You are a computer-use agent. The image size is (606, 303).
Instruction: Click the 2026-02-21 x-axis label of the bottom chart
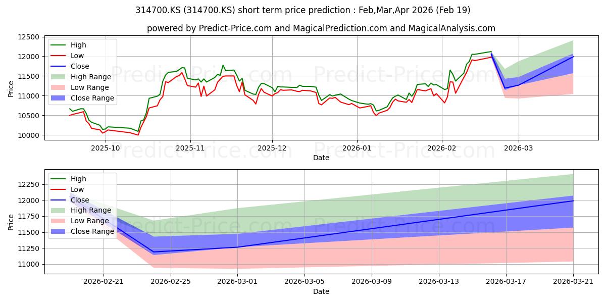click(x=104, y=282)
